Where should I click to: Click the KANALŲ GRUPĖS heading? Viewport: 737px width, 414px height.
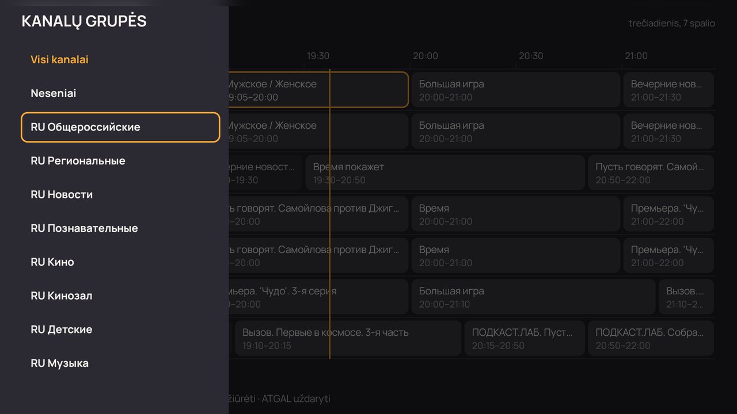[84, 21]
